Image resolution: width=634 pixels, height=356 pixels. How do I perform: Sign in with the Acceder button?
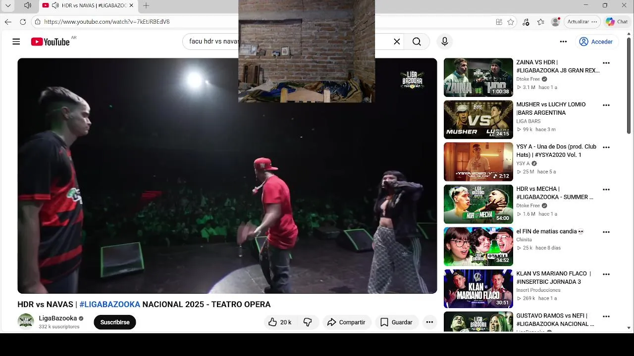pyautogui.click(x=596, y=42)
